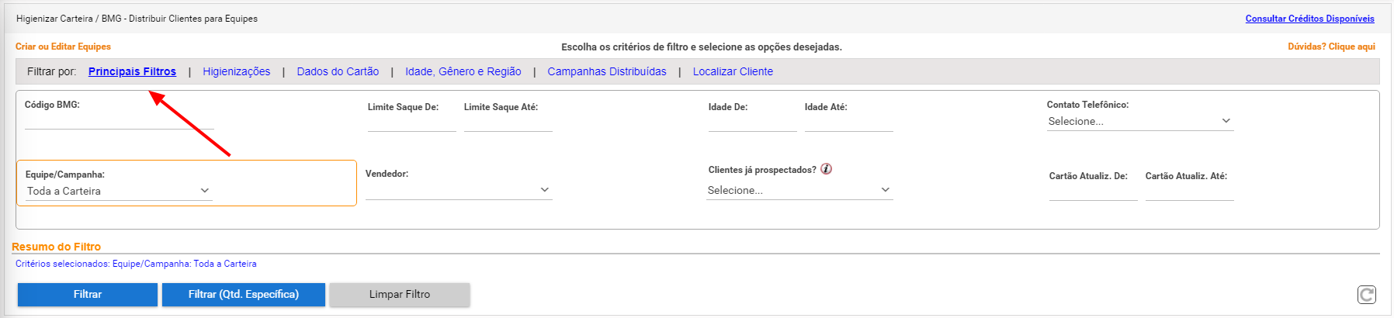Open the Contato Telefônico dropdown

pos(1140,121)
